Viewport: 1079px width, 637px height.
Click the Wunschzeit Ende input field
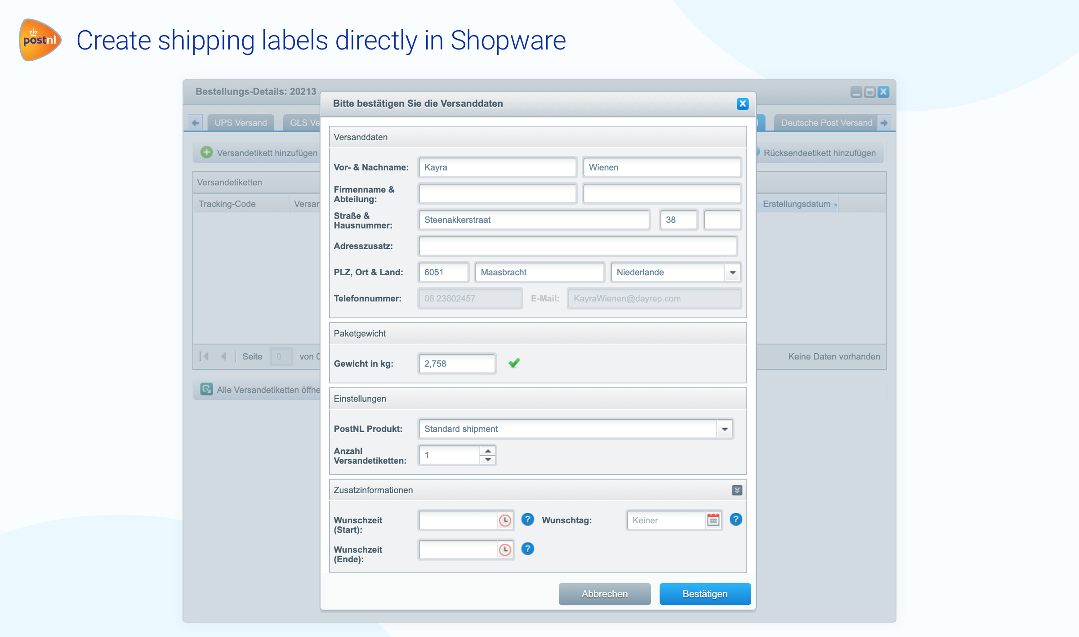[458, 550]
